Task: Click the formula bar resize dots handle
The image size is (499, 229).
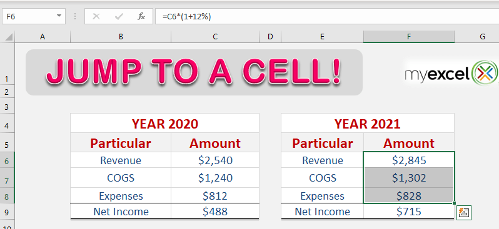Action: click(75, 16)
